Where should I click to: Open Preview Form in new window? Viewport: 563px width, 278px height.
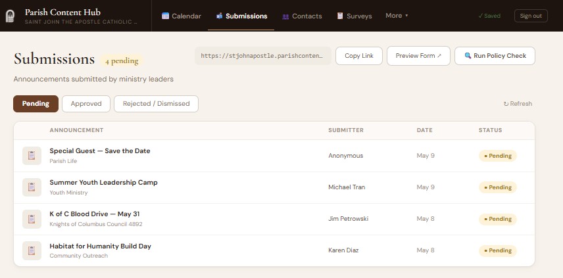point(418,56)
